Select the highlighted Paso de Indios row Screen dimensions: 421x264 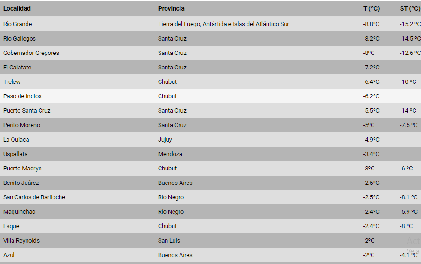click(x=22, y=96)
